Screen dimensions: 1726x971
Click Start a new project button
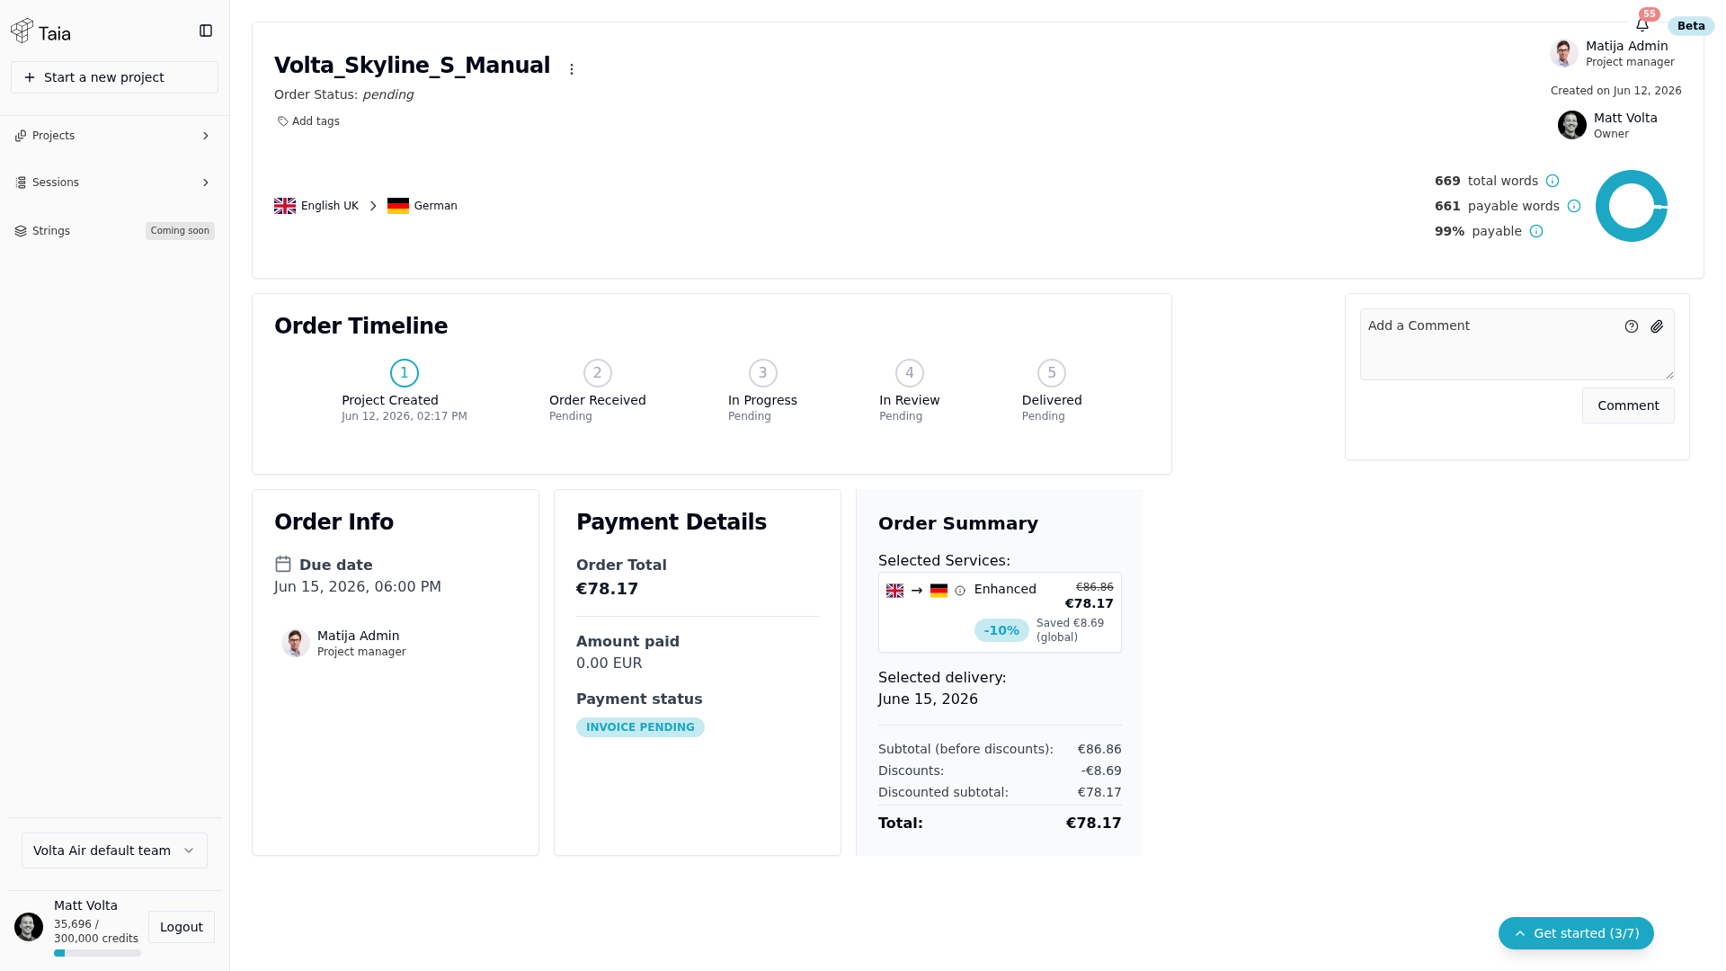coord(114,77)
